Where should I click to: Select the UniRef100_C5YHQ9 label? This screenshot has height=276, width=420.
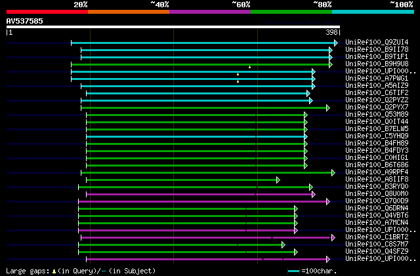coord(377,136)
